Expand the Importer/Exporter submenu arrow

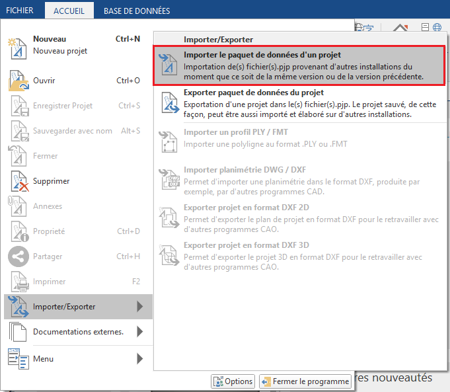[x=140, y=307]
